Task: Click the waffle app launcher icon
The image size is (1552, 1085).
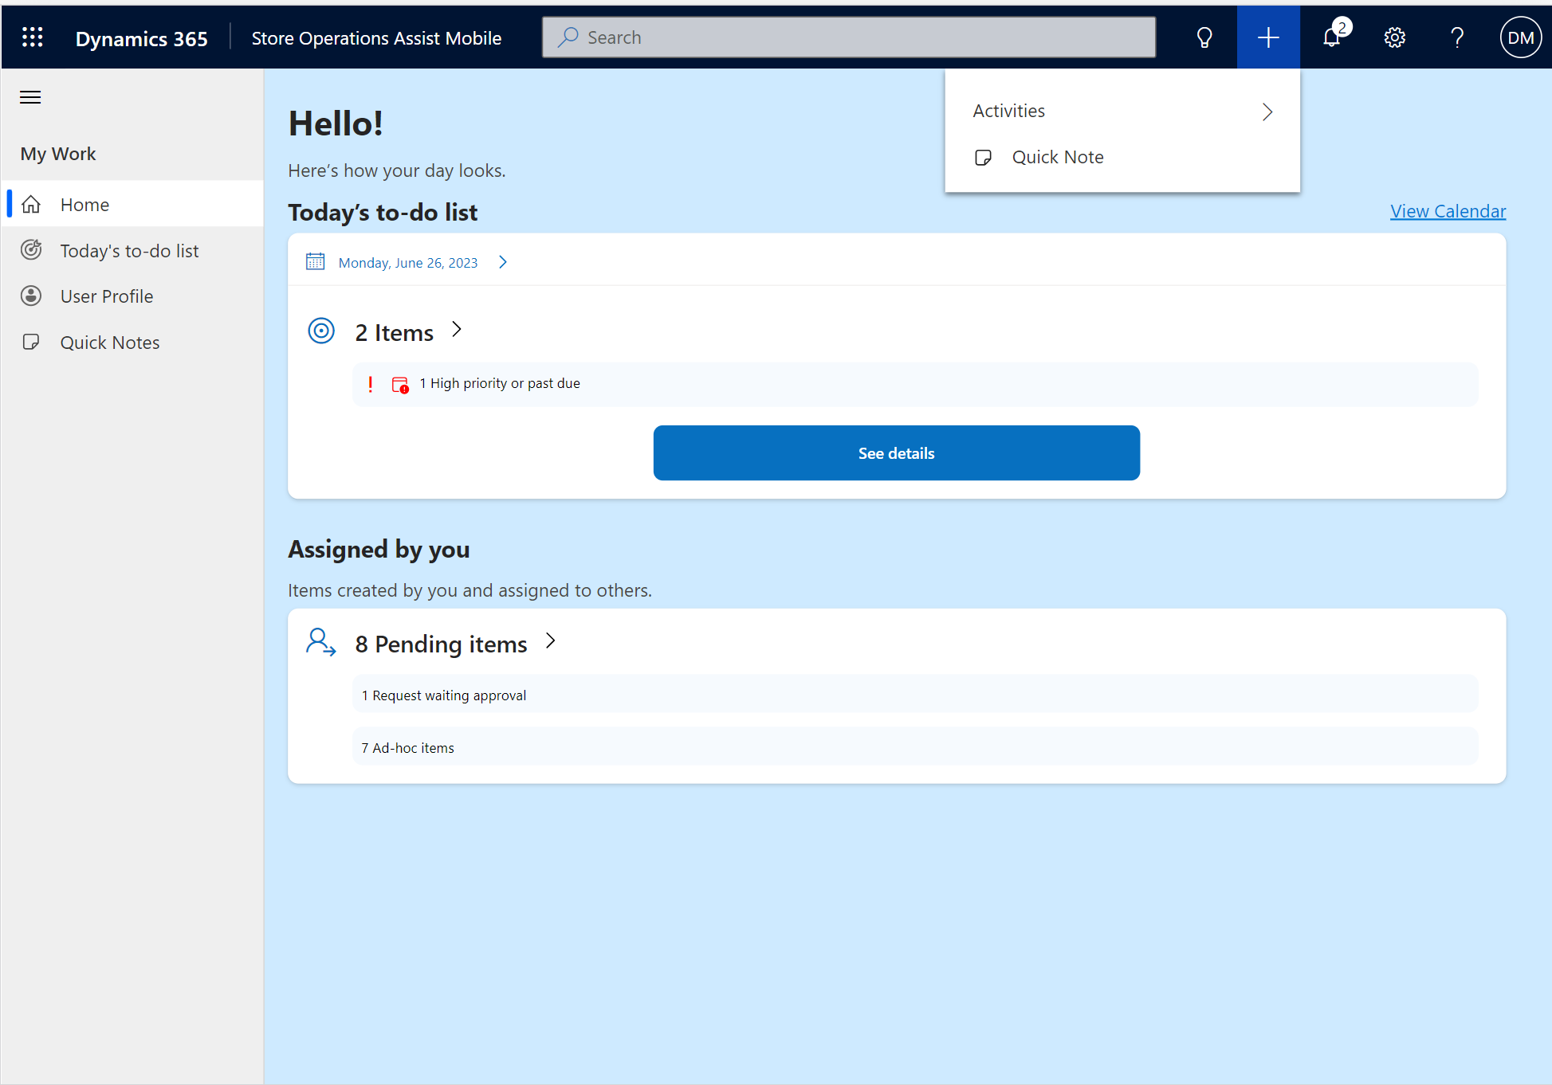Action: click(32, 37)
